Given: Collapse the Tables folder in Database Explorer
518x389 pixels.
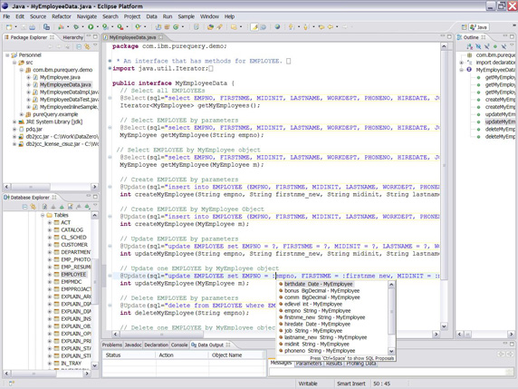Looking at the screenshot, I should 43,215.
